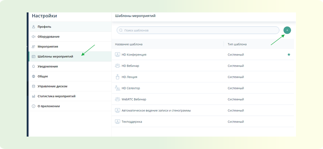The height and width of the screenshot is (149, 323).
Task: Select the HD Лекция template
Action: [203, 77]
